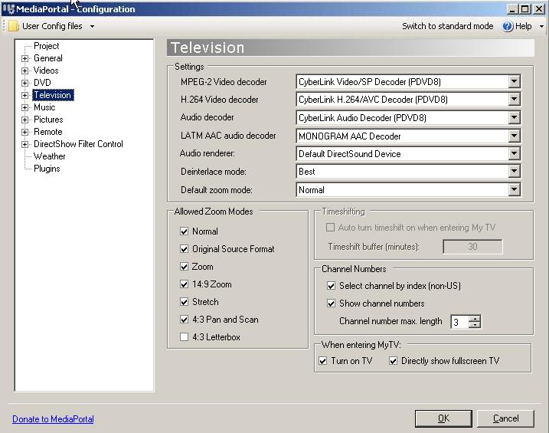This screenshot has width=549, height=433.
Task: Uncheck the 14:9 Zoom checkbox
Action: coord(184,284)
